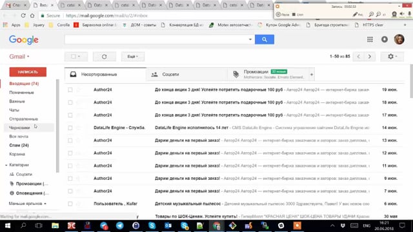Check the Author24 email from 9 июн.
The image size is (413, 232).
tap(70, 179)
